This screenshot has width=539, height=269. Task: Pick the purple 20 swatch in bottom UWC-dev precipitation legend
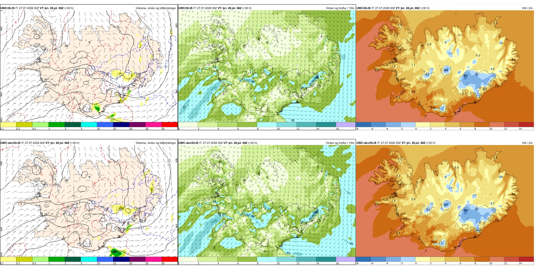pyautogui.click(x=137, y=259)
